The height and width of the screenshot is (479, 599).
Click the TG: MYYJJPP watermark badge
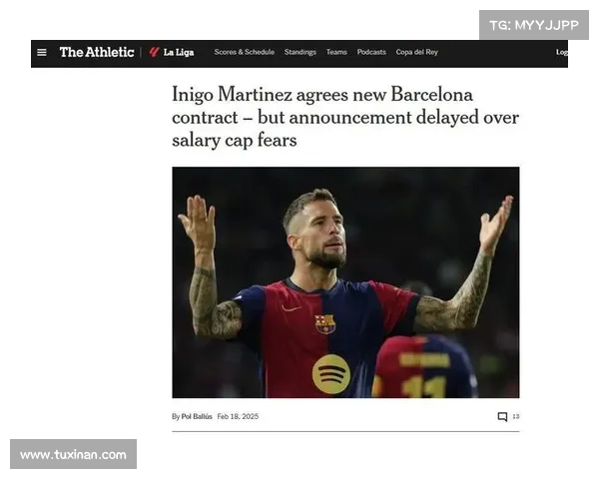click(534, 25)
